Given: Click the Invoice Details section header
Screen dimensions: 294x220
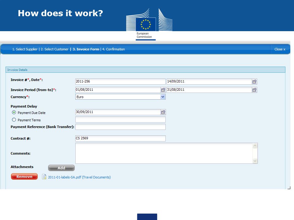Looking at the screenshot, I should 145,70.
